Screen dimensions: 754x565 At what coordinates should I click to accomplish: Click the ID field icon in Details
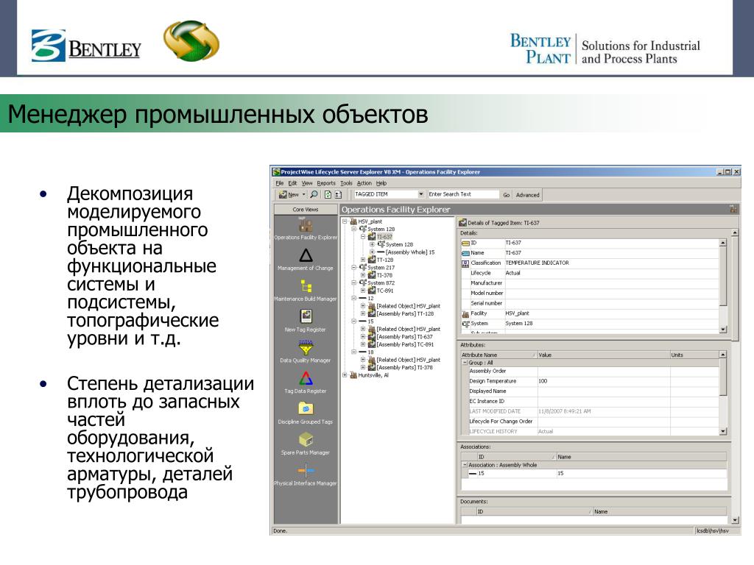tap(465, 243)
